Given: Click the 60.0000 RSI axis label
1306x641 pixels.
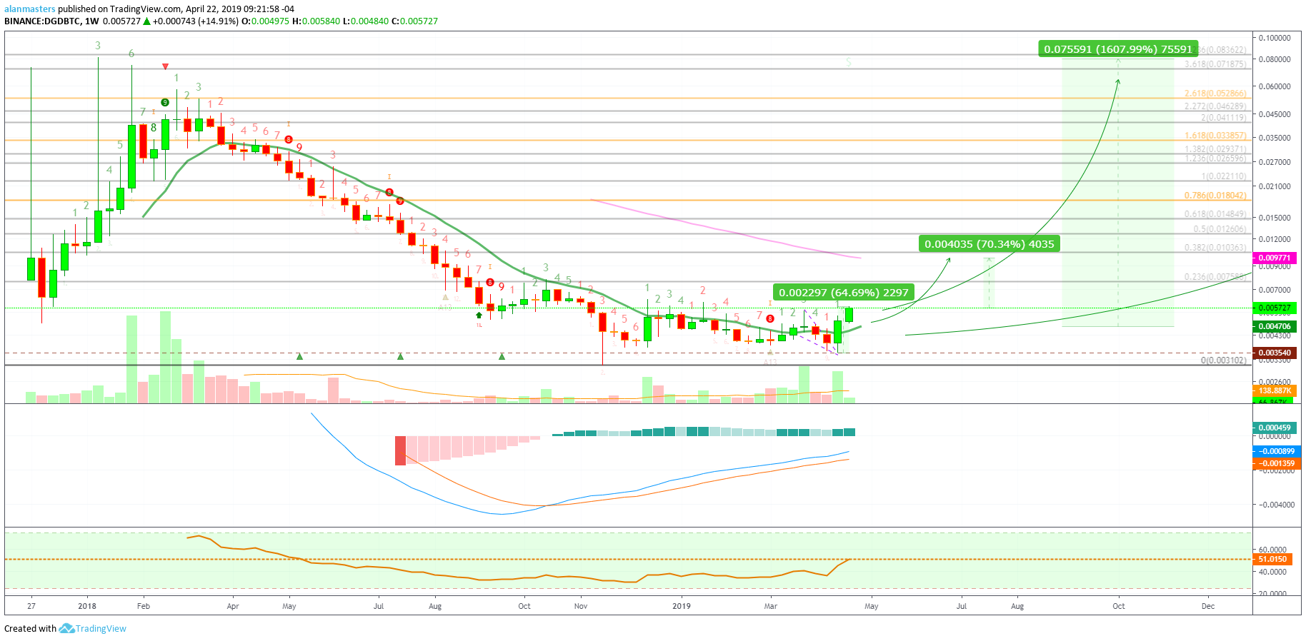Looking at the screenshot, I should point(1272,550).
